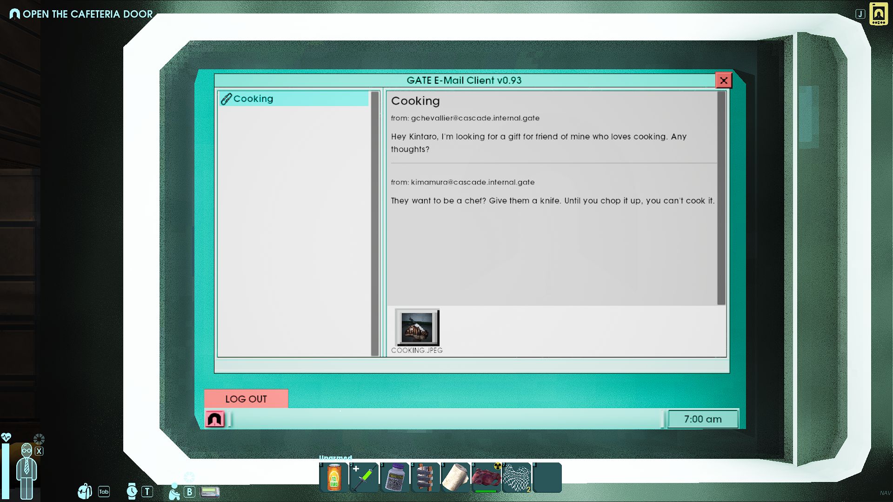The width and height of the screenshot is (893, 502).
Task: Click the heart health icon
Action: point(6,437)
